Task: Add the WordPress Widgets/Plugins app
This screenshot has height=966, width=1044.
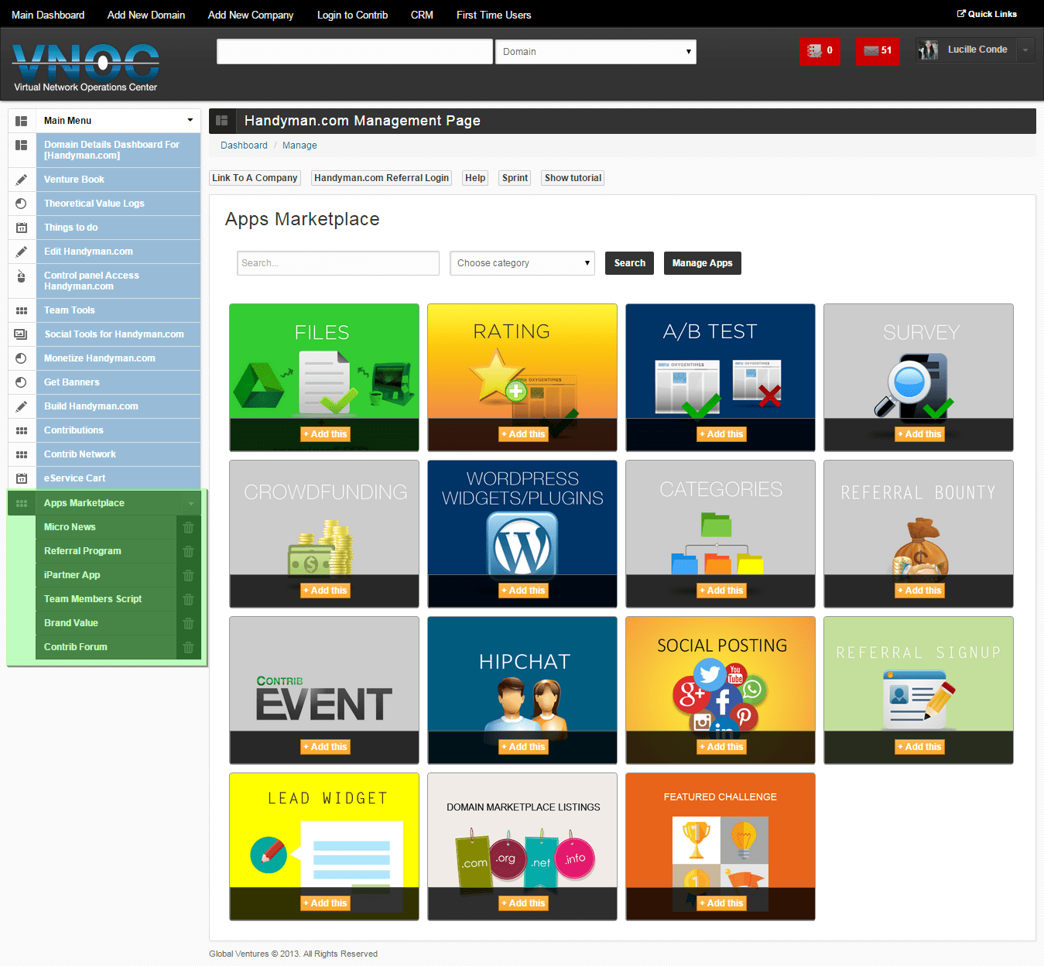Action: 523,591
